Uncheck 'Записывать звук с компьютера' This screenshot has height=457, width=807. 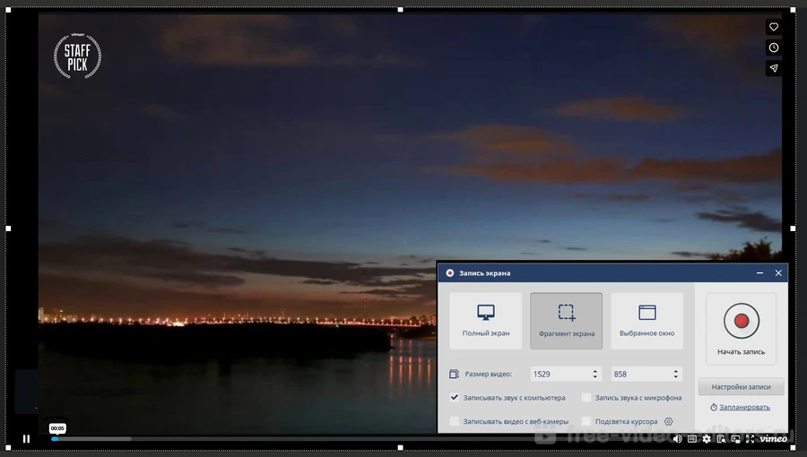coord(455,398)
